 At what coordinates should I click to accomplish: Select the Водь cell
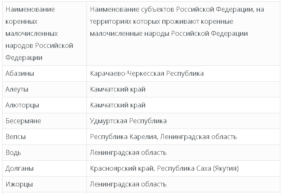[13, 153]
